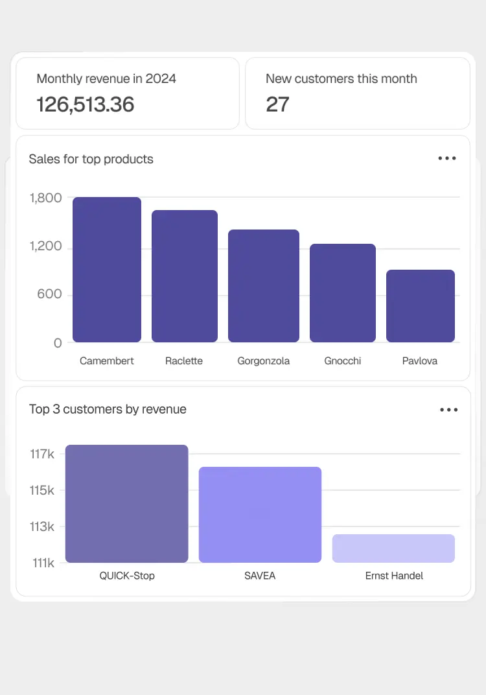Open options menu for Sales for top products

point(447,158)
